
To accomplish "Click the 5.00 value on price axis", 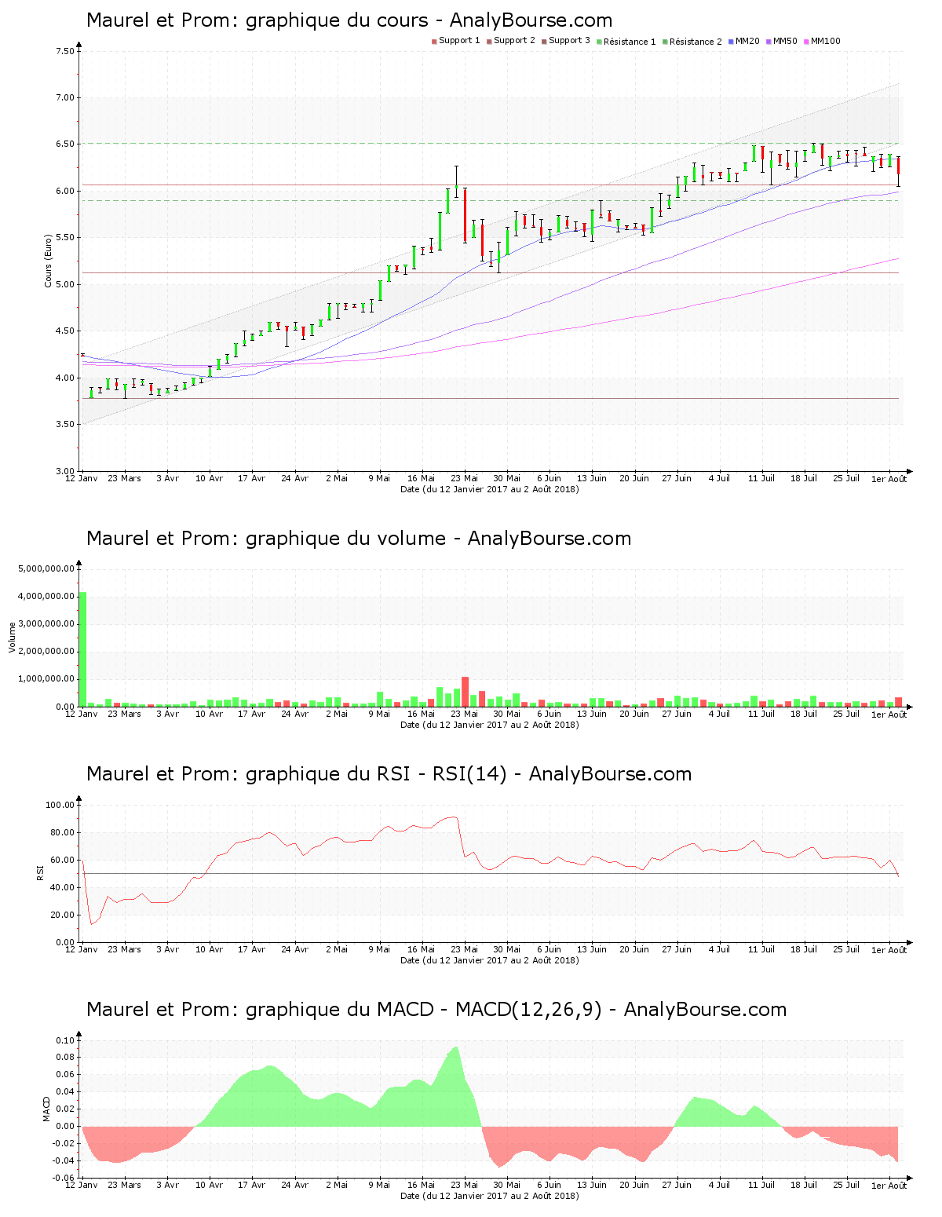I will tap(65, 284).
